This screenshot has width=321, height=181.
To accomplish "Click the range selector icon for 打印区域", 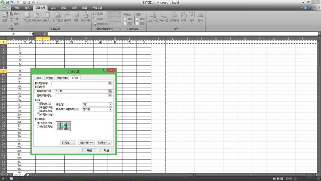I will [x=110, y=83].
